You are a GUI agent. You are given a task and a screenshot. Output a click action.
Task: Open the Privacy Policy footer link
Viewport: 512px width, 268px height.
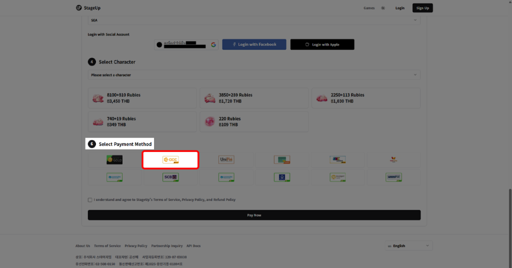pos(136,246)
